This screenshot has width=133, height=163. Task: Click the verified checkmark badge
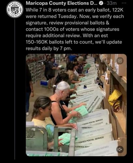[101, 3]
